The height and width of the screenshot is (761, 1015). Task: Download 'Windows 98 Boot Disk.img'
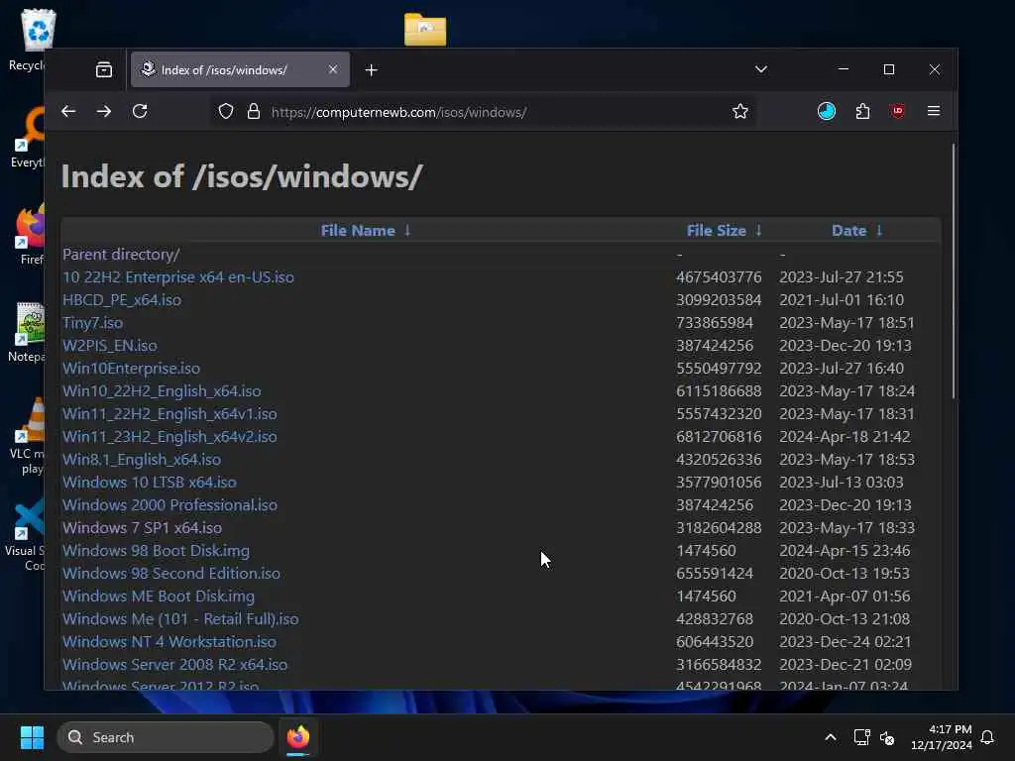[x=156, y=551]
